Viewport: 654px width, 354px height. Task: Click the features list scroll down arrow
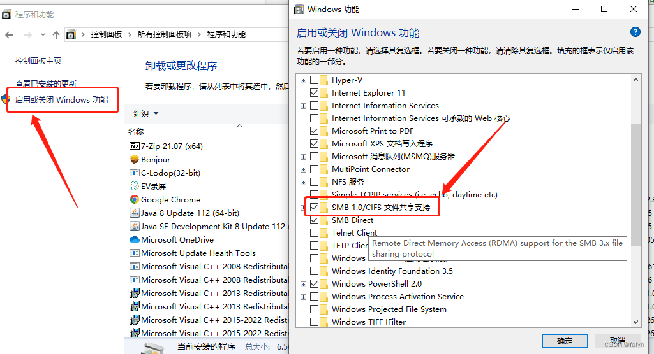coord(635,322)
